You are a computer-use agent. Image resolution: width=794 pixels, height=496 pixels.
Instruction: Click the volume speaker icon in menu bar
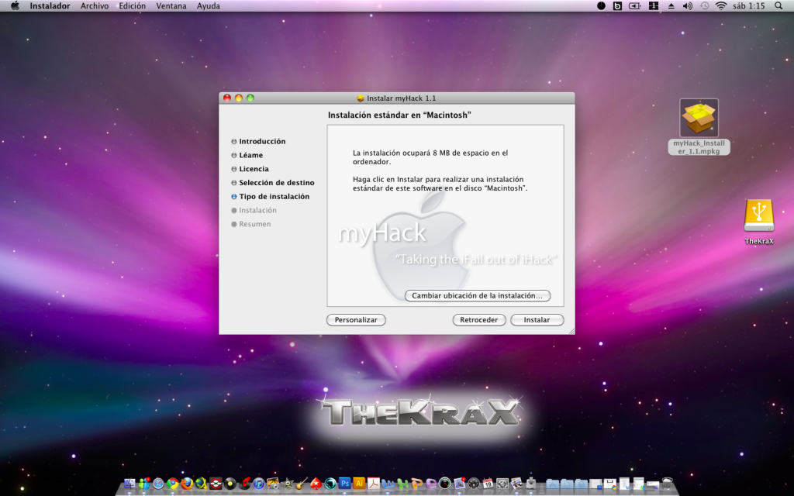[687, 6]
